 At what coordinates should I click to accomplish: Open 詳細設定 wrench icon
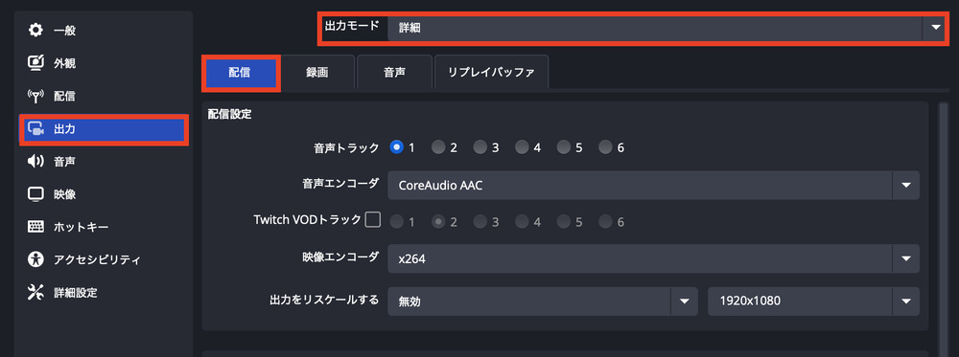[x=36, y=292]
